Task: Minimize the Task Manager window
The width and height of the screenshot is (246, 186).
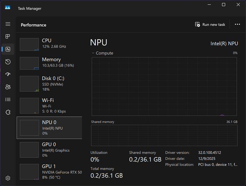Action: point(209,5)
